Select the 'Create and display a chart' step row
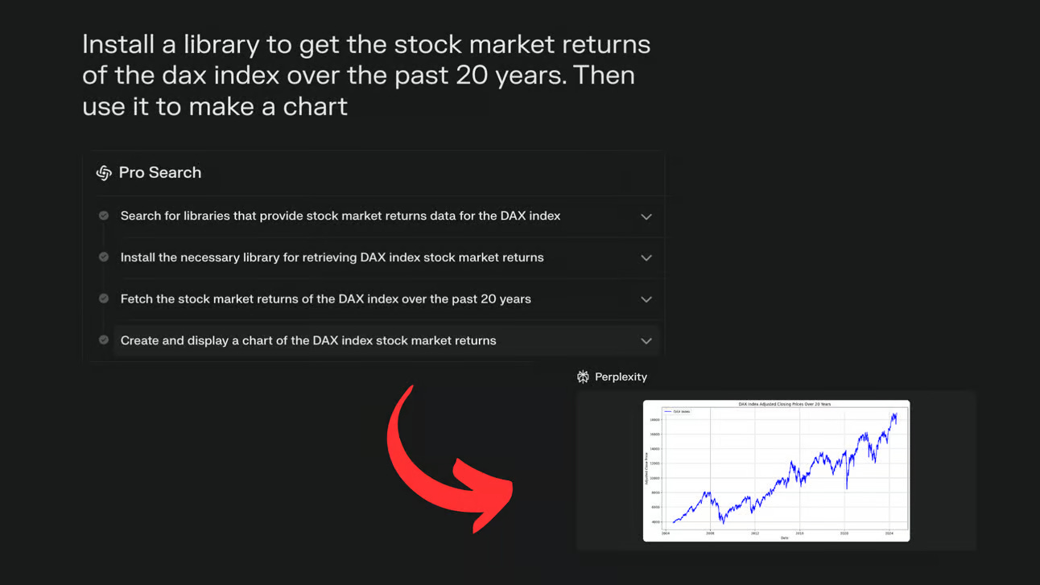 pyautogui.click(x=386, y=340)
